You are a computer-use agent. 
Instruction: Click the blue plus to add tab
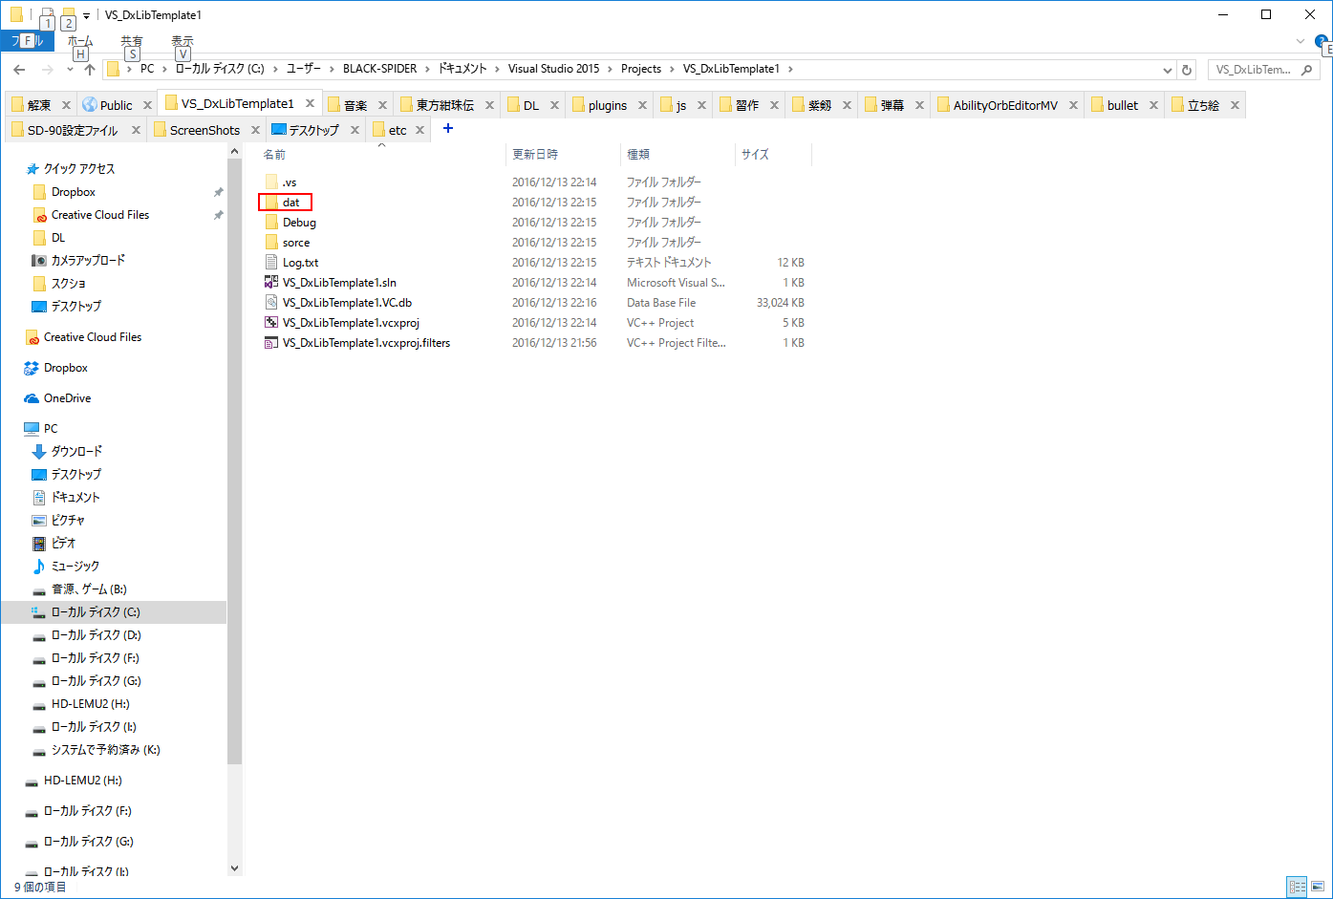[448, 128]
